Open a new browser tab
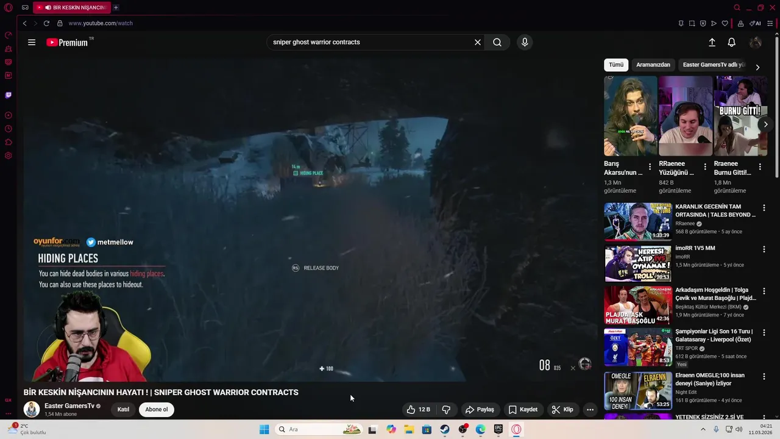 pyautogui.click(x=116, y=7)
